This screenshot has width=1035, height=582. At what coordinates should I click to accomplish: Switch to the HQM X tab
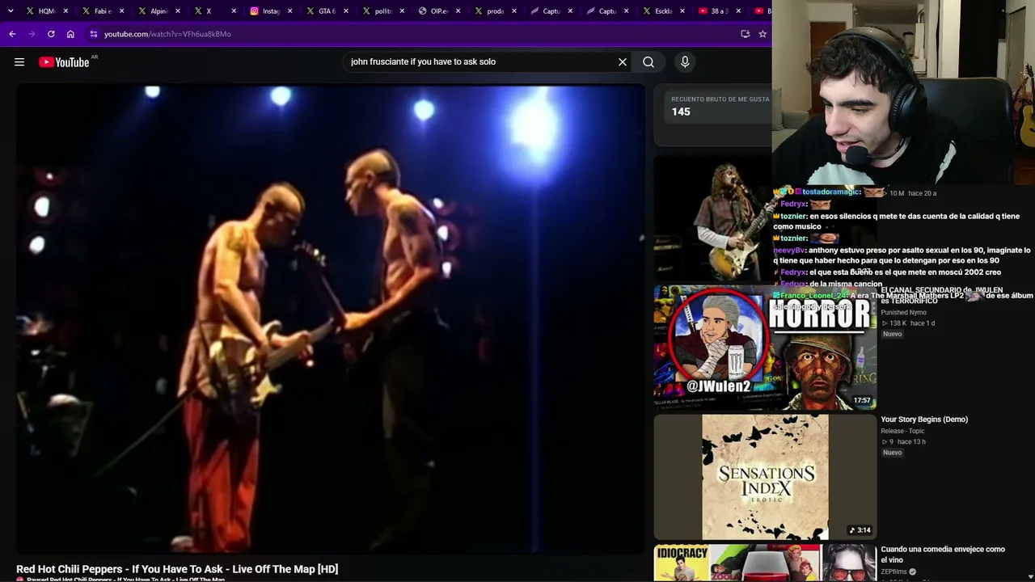pos(45,11)
